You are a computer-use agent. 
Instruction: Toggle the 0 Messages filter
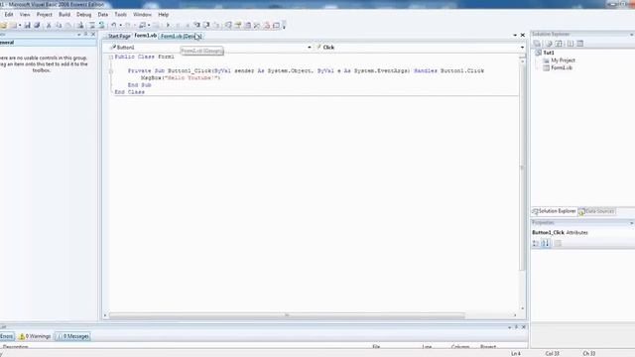pos(72,336)
